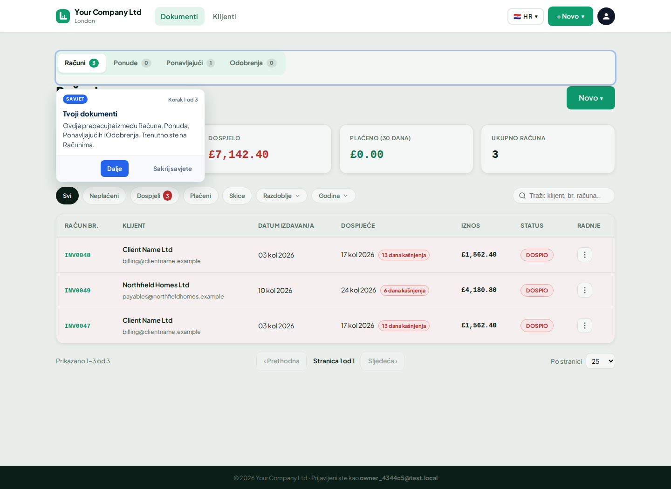This screenshot has height=489, width=671.
Task: Click Your Company Ltd title text
Action: click(x=108, y=12)
